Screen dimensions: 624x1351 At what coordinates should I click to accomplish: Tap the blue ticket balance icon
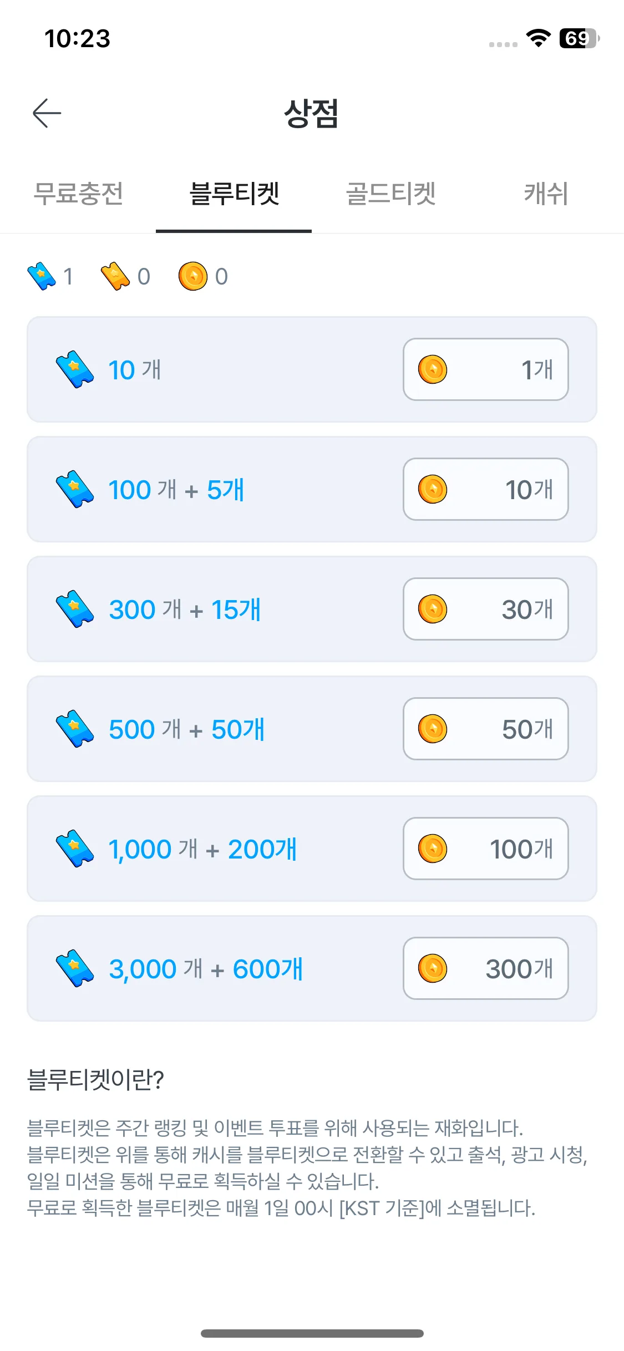[42, 276]
